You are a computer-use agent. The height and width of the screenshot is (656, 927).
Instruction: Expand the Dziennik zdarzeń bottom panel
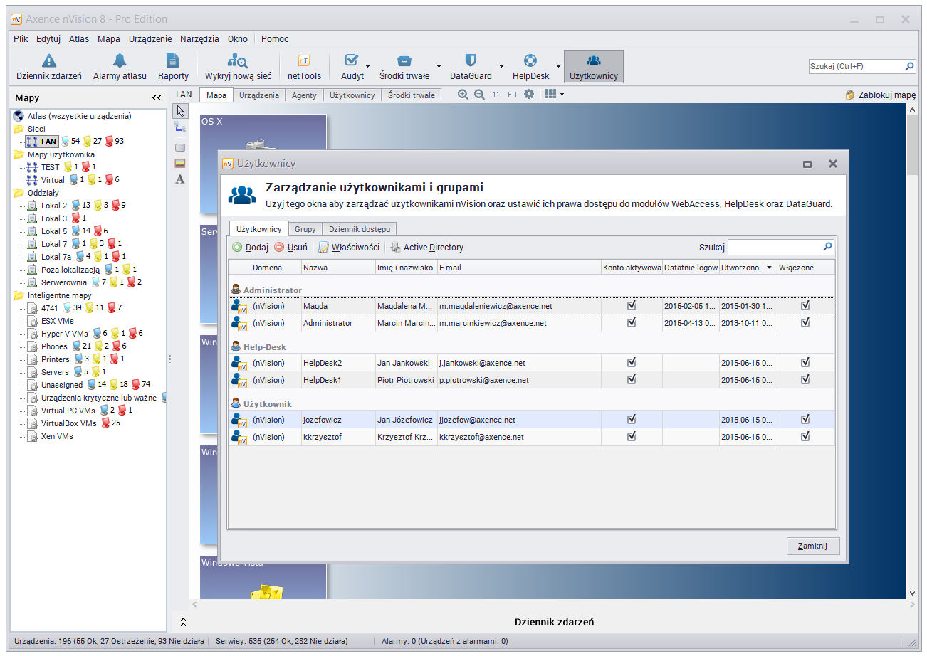(183, 622)
